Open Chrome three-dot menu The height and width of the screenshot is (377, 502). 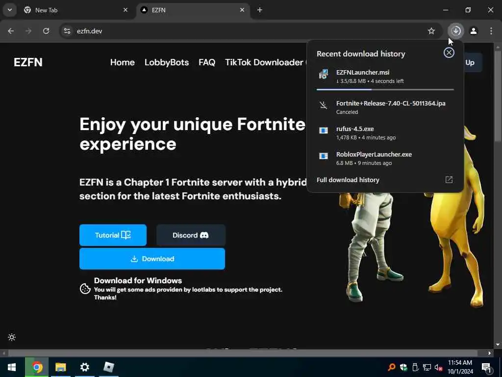click(x=491, y=31)
